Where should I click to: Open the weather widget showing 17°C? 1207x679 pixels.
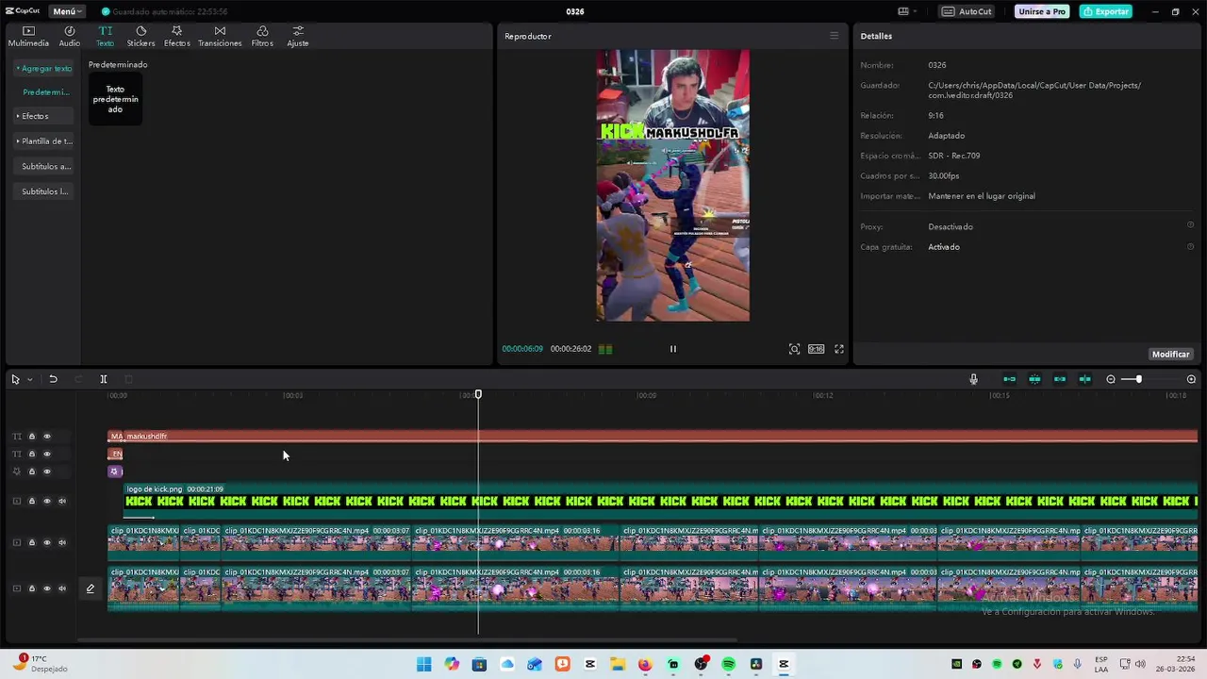tap(40, 664)
